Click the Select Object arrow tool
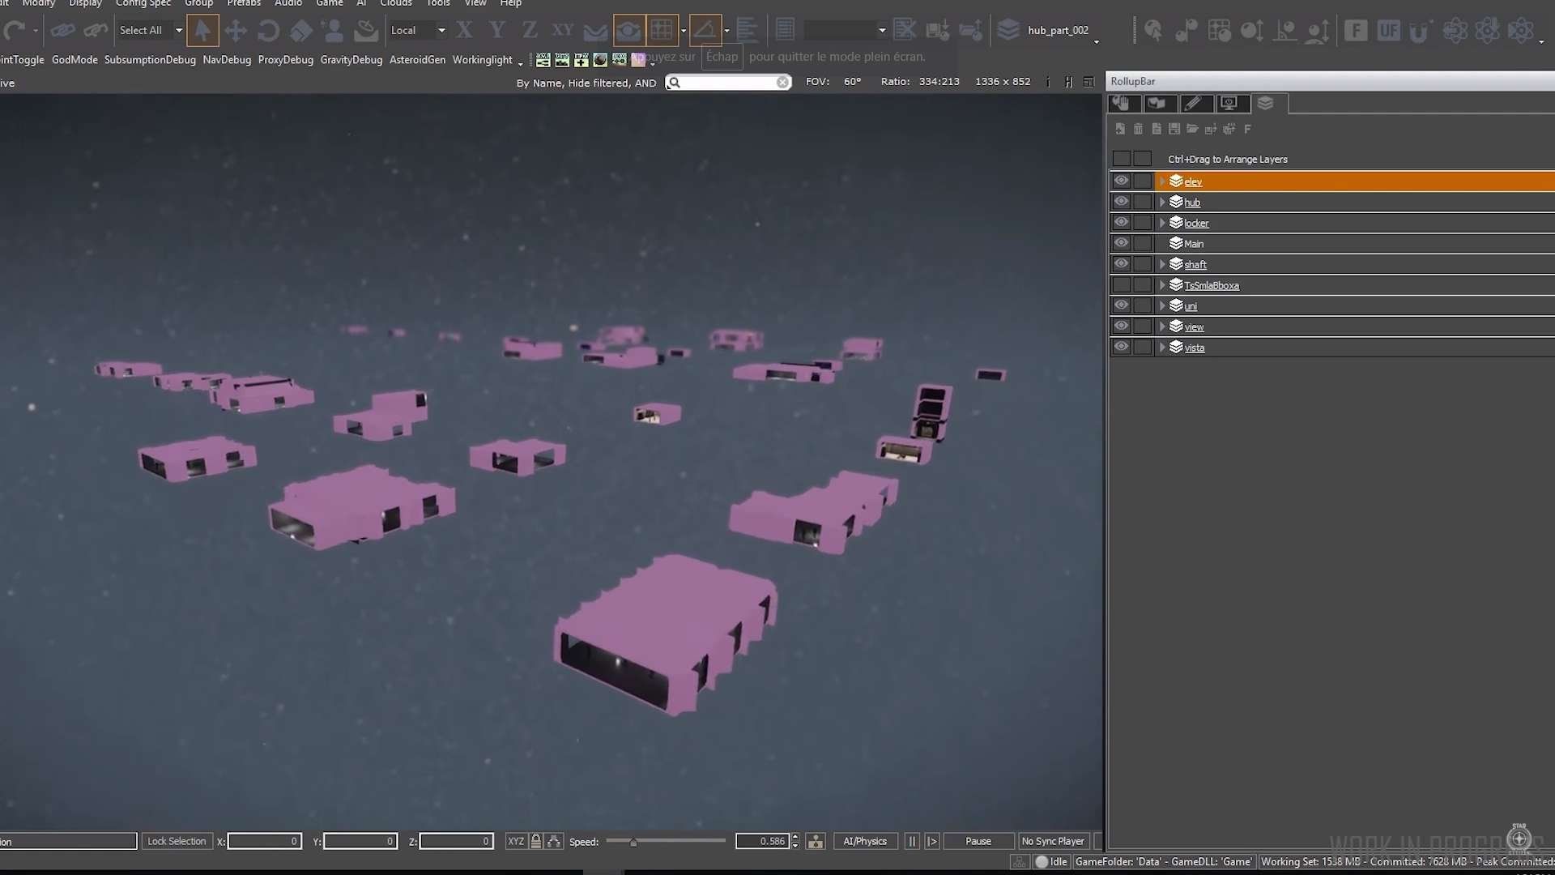The image size is (1555, 875). tap(202, 31)
